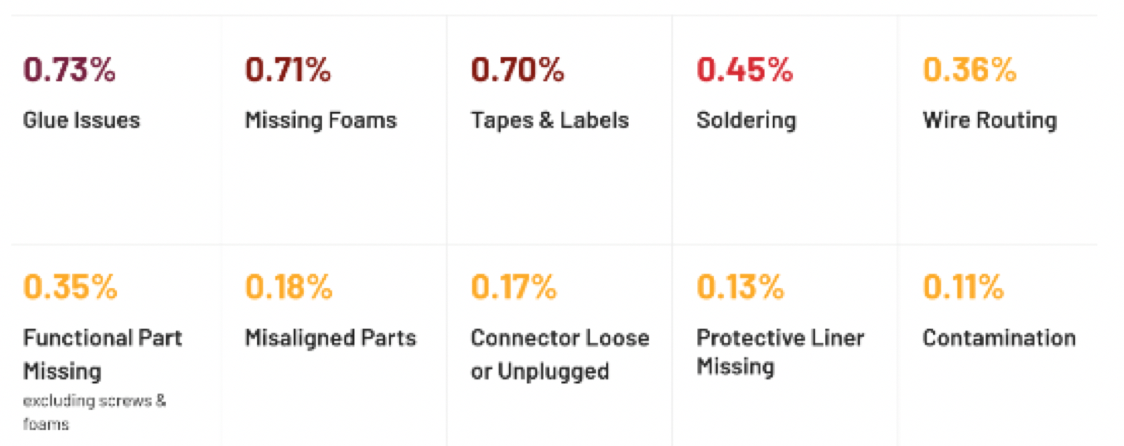Click the 0.70% Tapes & Labels value
The image size is (1124, 446).
coord(517,69)
